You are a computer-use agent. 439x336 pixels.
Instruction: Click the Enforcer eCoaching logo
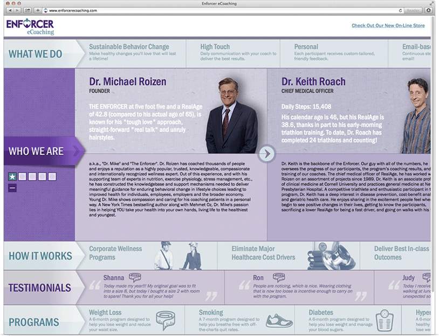click(x=30, y=27)
